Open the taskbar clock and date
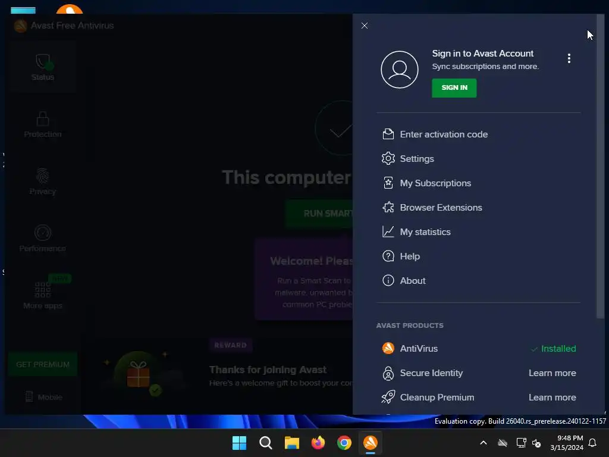609x457 pixels. tap(566, 443)
